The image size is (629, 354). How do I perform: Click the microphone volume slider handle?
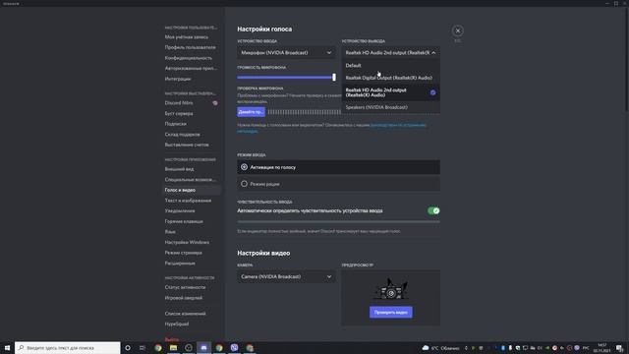tap(334, 77)
